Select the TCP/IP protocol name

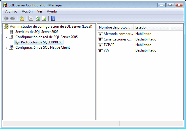(x=109, y=45)
